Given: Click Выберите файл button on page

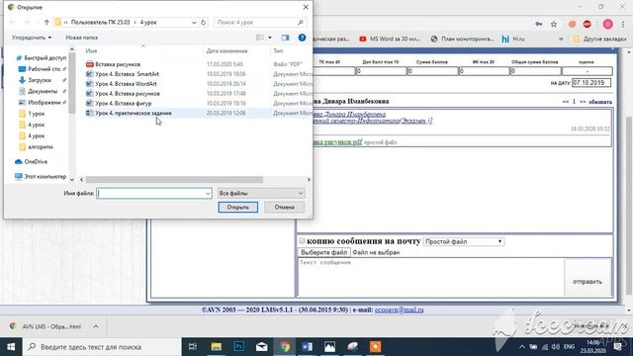Looking at the screenshot, I should (324, 252).
